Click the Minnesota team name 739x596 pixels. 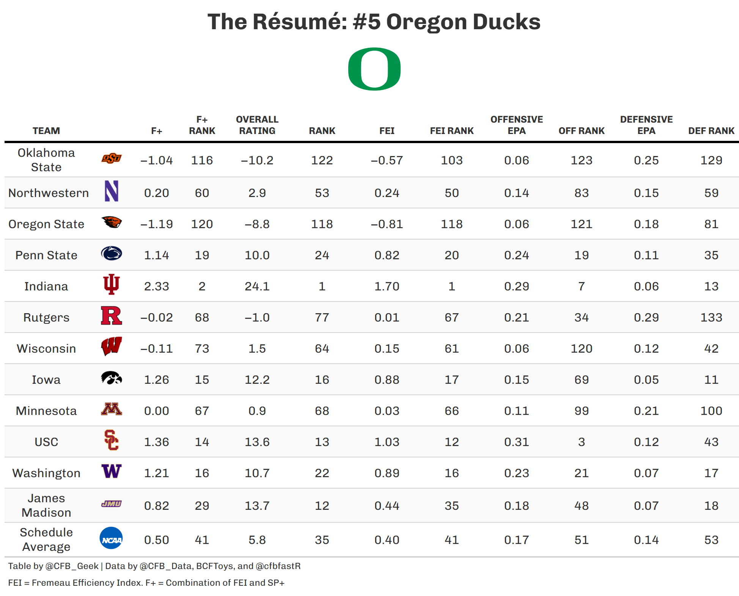46,411
